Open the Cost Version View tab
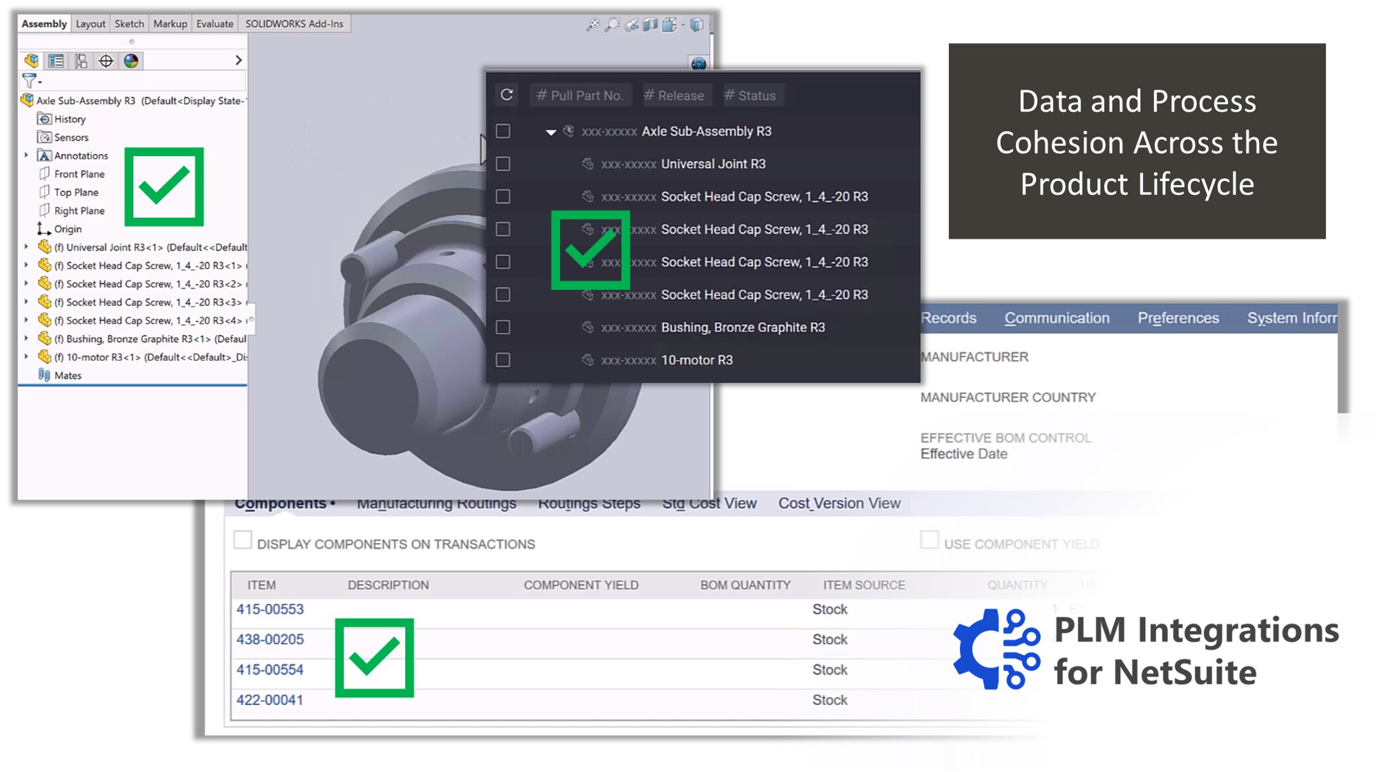 (x=839, y=503)
